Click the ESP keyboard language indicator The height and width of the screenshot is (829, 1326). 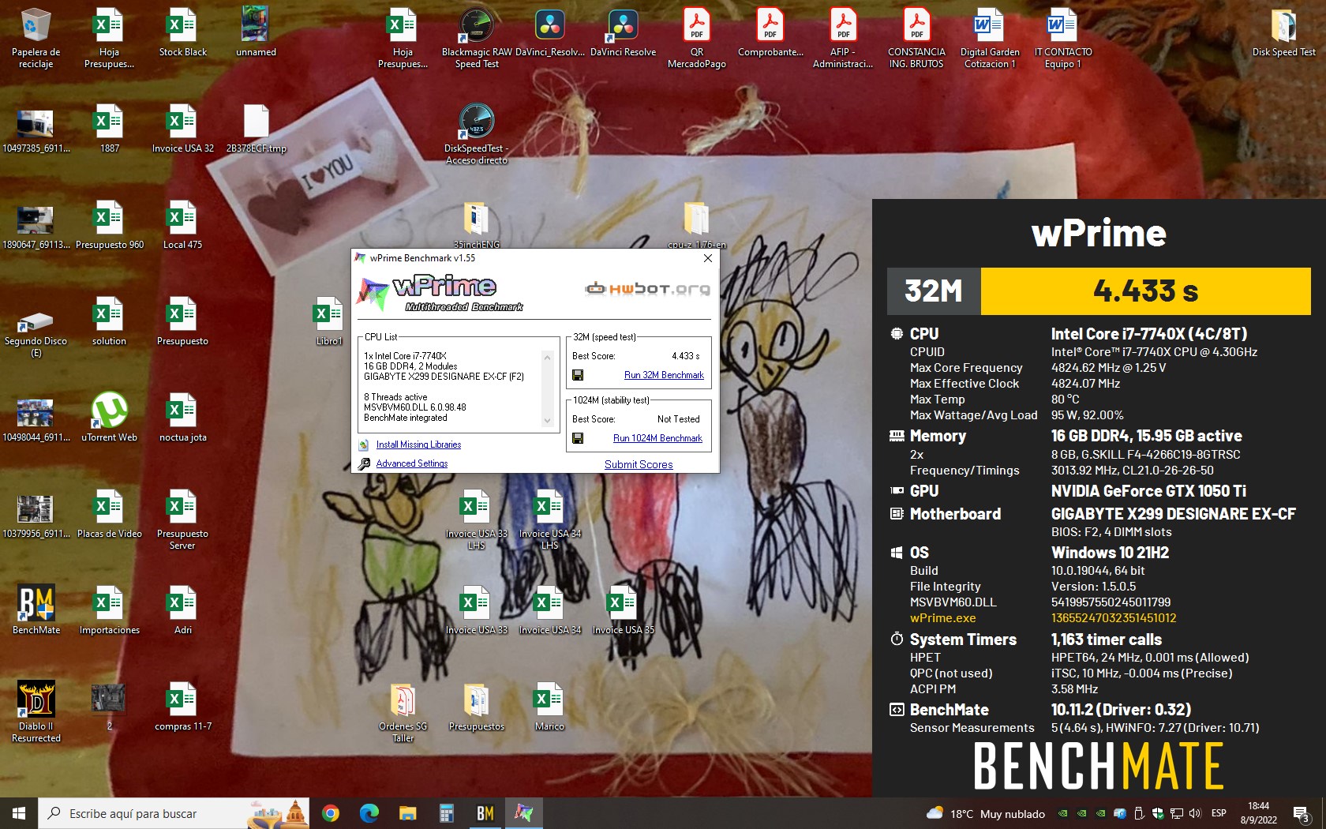click(x=1219, y=813)
